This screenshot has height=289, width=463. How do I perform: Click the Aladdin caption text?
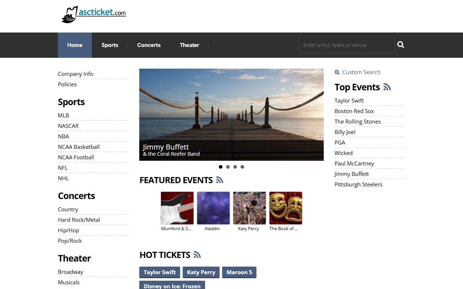click(212, 229)
